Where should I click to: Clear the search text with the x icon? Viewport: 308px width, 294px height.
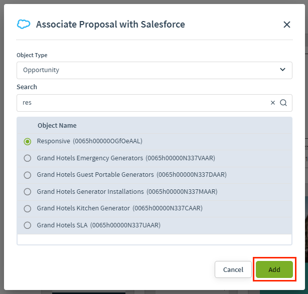pyautogui.click(x=273, y=103)
